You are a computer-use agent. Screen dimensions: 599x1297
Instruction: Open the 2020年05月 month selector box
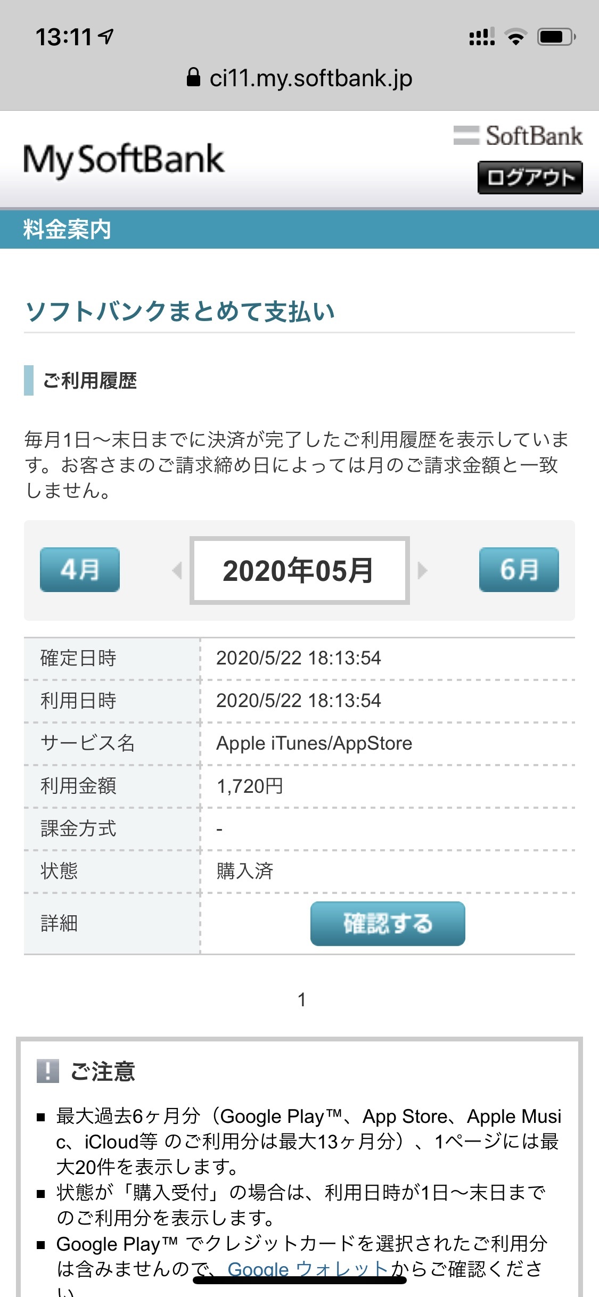tap(299, 570)
